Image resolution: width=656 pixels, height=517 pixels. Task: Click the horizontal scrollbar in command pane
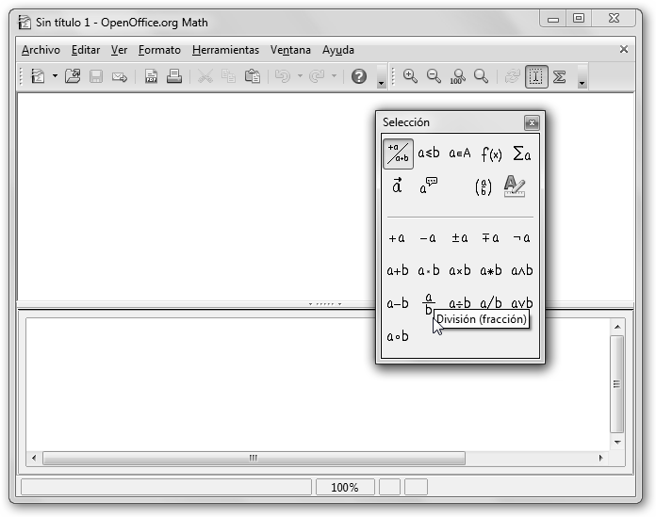click(253, 459)
